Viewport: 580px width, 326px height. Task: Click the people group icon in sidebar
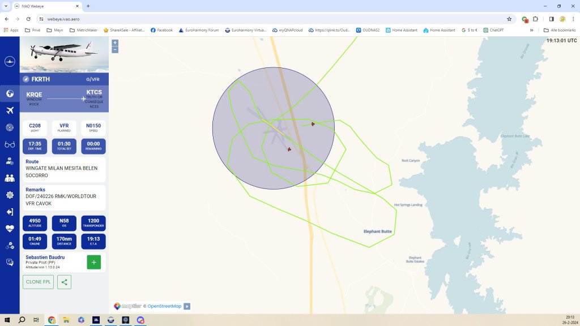pyautogui.click(x=10, y=178)
